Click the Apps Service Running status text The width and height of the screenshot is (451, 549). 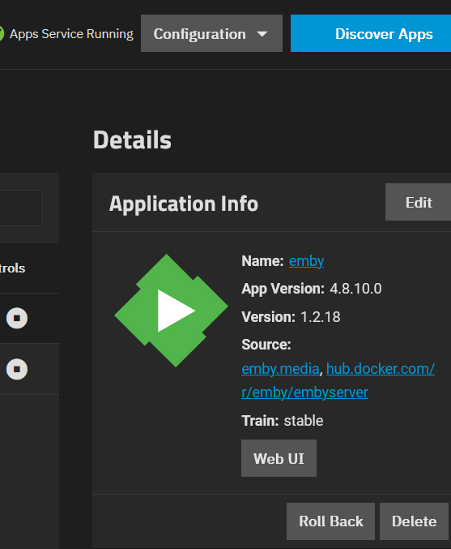tap(71, 34)
